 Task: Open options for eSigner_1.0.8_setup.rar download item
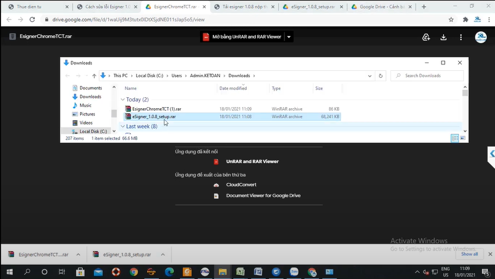(163, 255)
